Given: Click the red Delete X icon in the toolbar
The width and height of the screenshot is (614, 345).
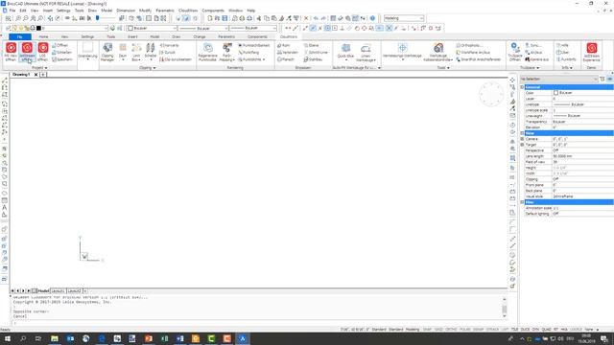Looking at the screenshot, I should click(x=306, y=18).
